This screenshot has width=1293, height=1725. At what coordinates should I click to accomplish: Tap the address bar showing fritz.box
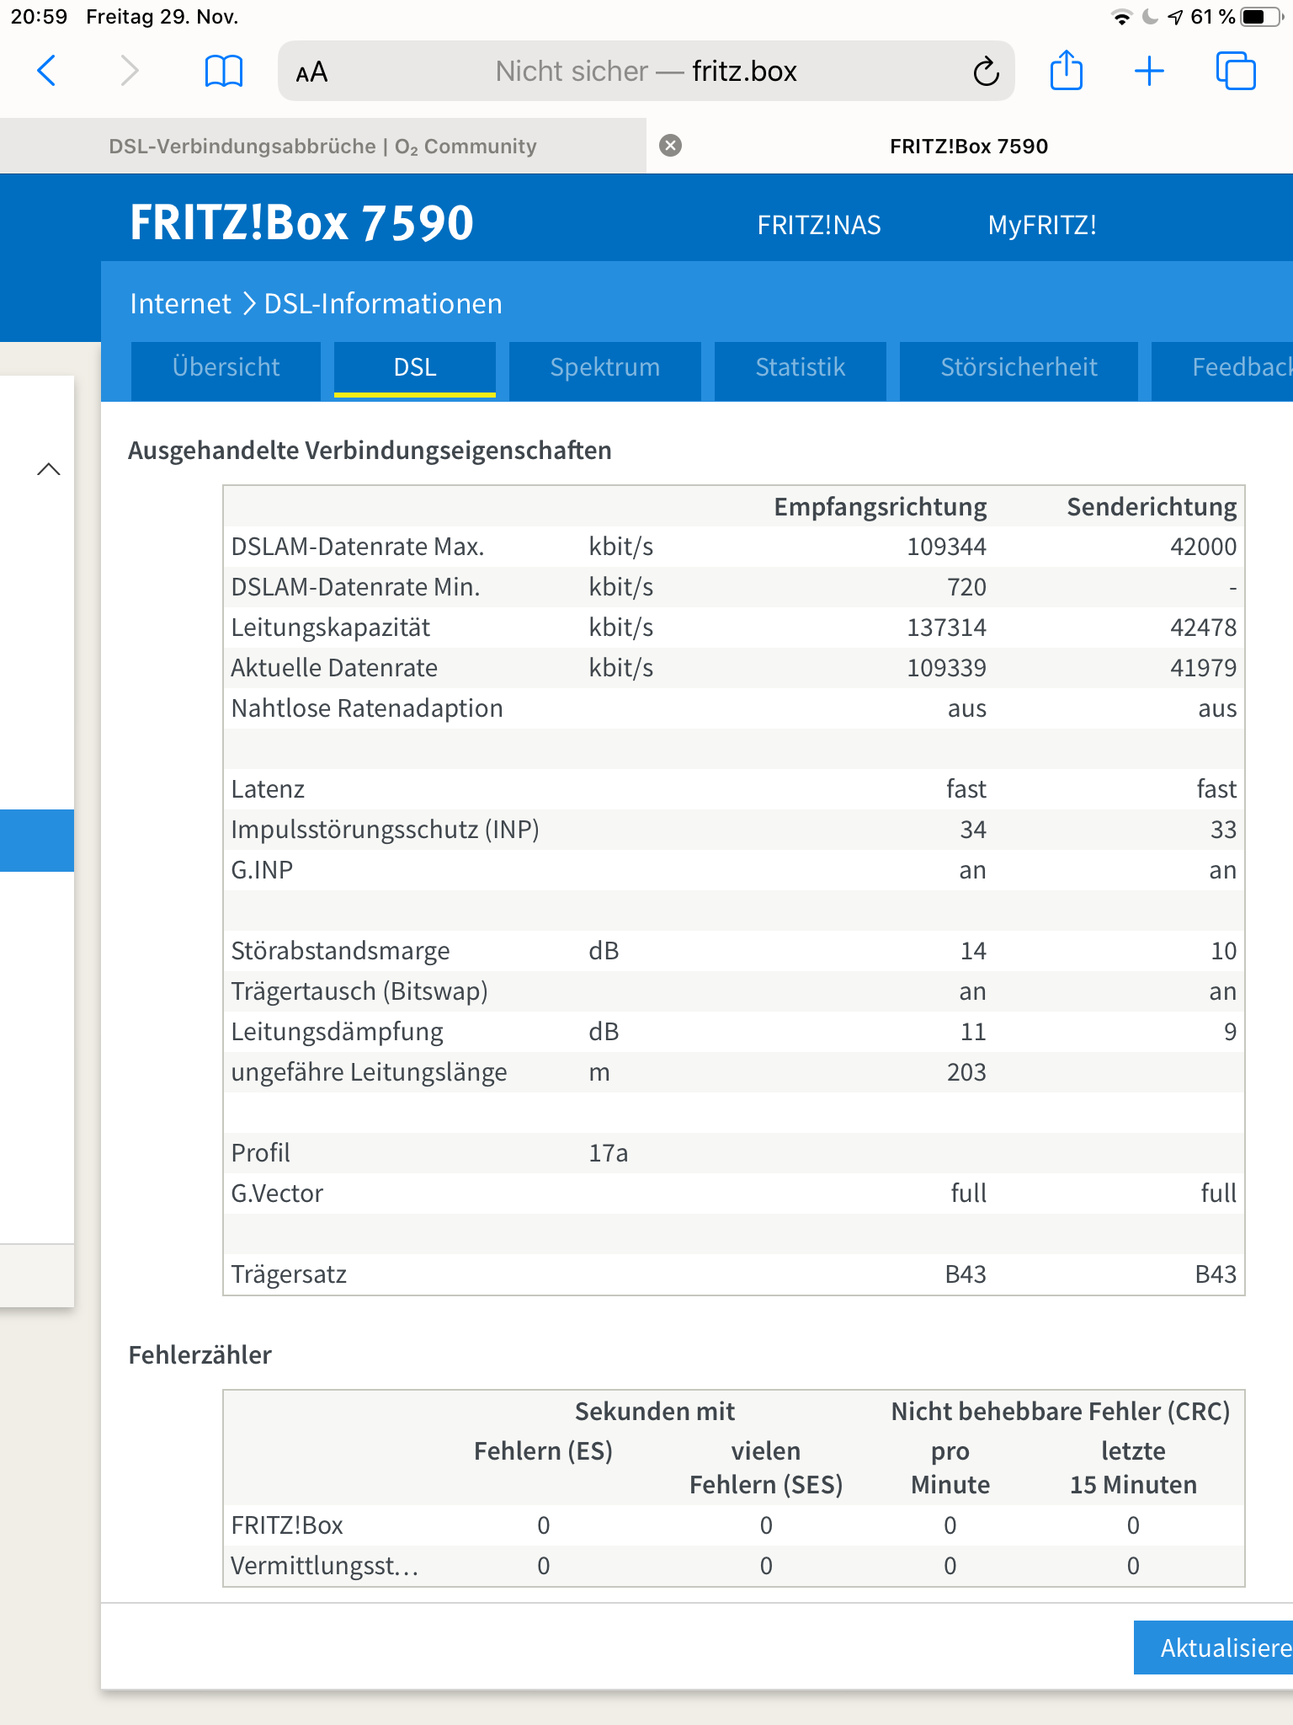tap(646, 71)
